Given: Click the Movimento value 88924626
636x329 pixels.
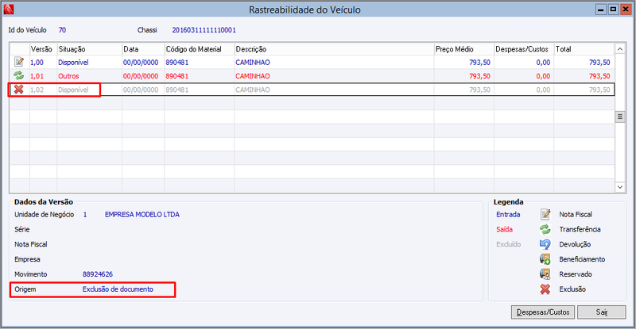Looking at the screenshot, I should point(98,274).
